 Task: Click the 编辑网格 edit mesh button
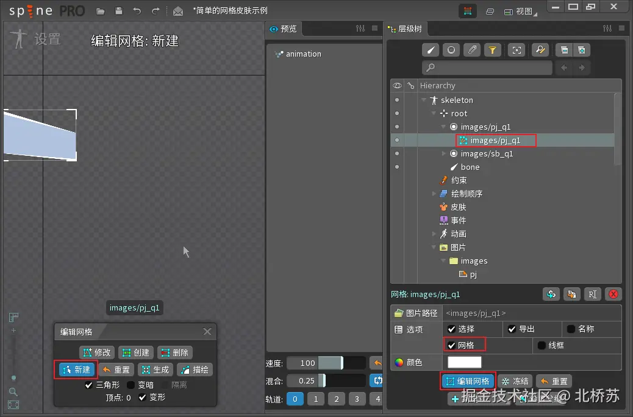click(x=468, y=381)
